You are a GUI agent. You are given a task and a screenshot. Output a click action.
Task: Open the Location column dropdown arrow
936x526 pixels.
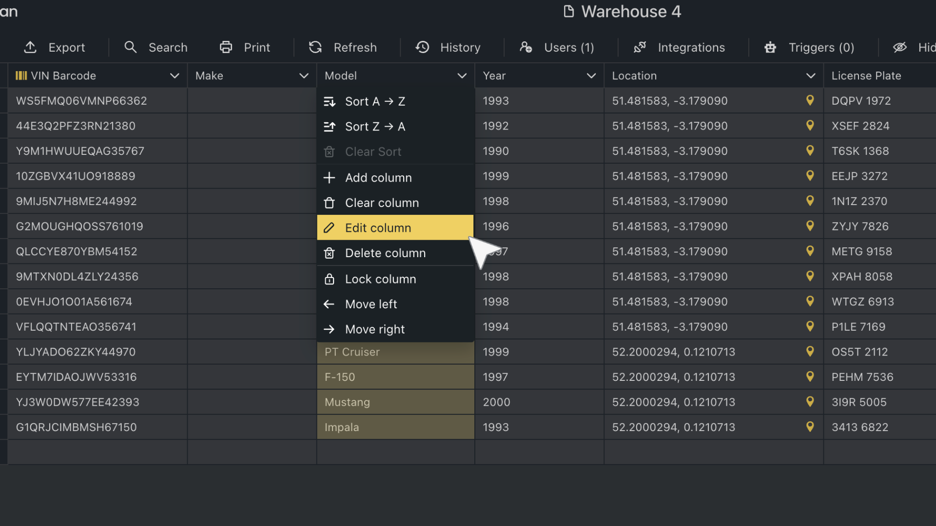pyautogui.click(x=810, y=76)
